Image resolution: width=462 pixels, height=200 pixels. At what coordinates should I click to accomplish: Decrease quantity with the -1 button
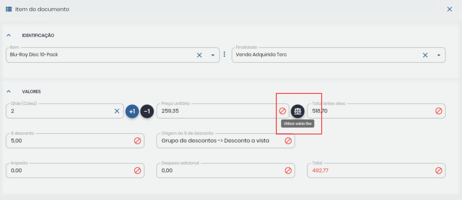tap(147, 111)
